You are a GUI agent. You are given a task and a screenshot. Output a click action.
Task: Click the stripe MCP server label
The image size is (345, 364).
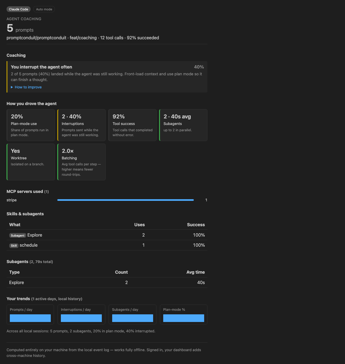click(x=11, y=200)
